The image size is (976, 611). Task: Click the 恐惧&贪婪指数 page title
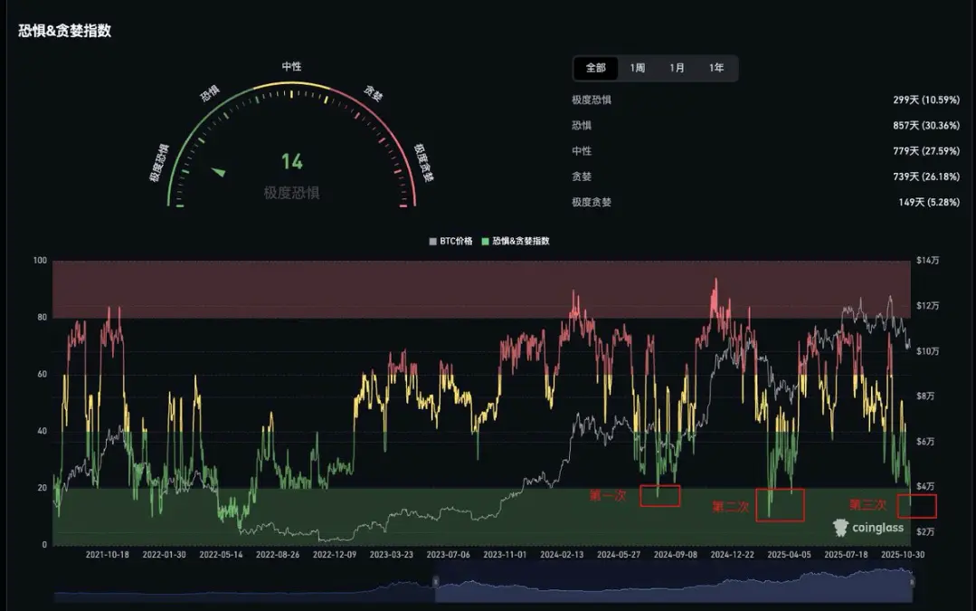[x=65, y=31]
